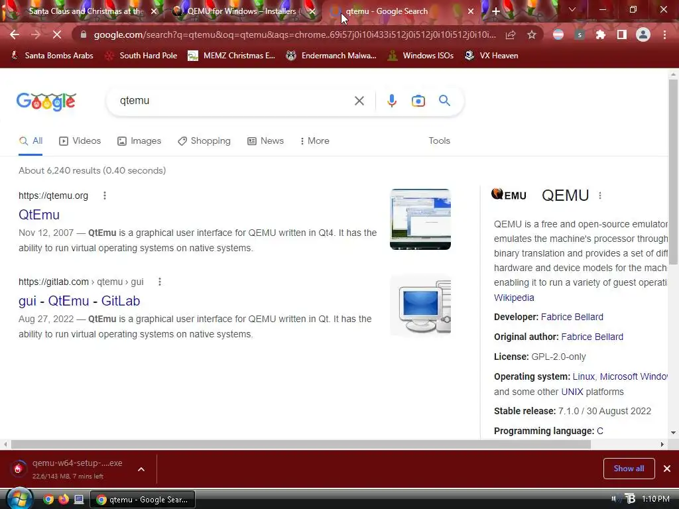
Task: Select the Videos search filter
Action: pos(80,141)
